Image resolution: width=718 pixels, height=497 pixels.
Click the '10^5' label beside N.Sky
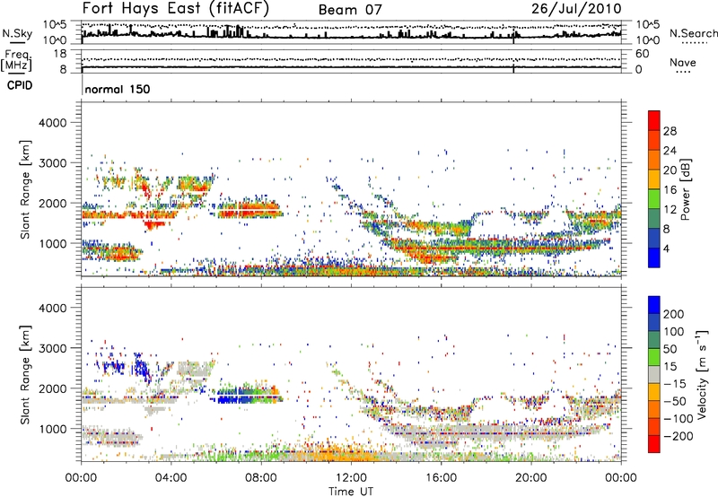point(55,25)
